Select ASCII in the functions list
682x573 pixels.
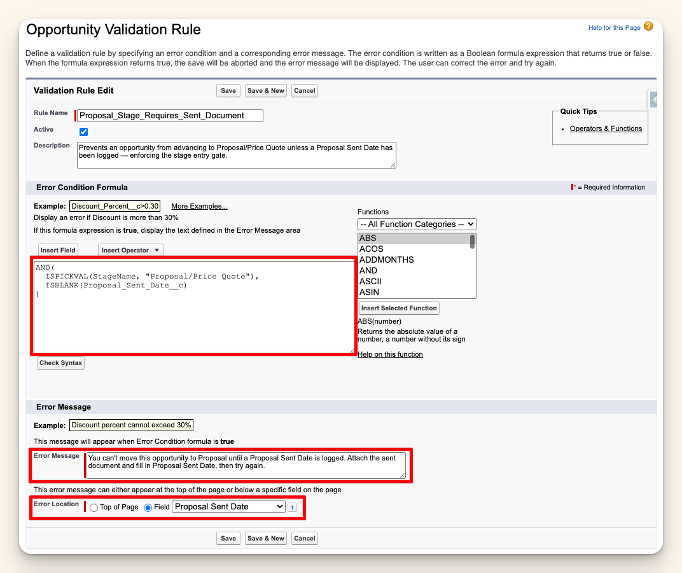coord(414,282)
